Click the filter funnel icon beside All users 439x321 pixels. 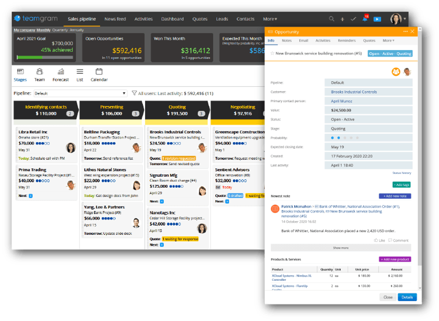coord(134,93)
